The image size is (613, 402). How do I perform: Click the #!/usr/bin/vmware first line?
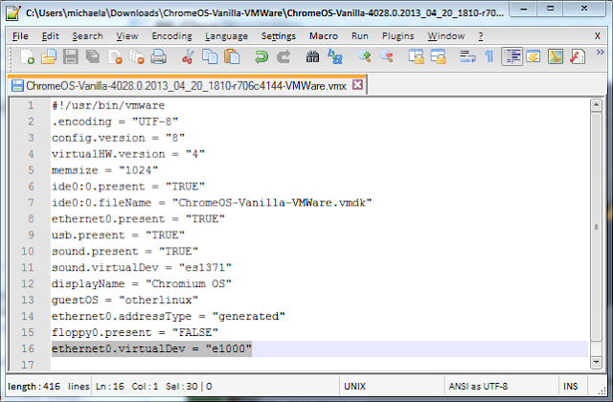(x=108, y=105)
